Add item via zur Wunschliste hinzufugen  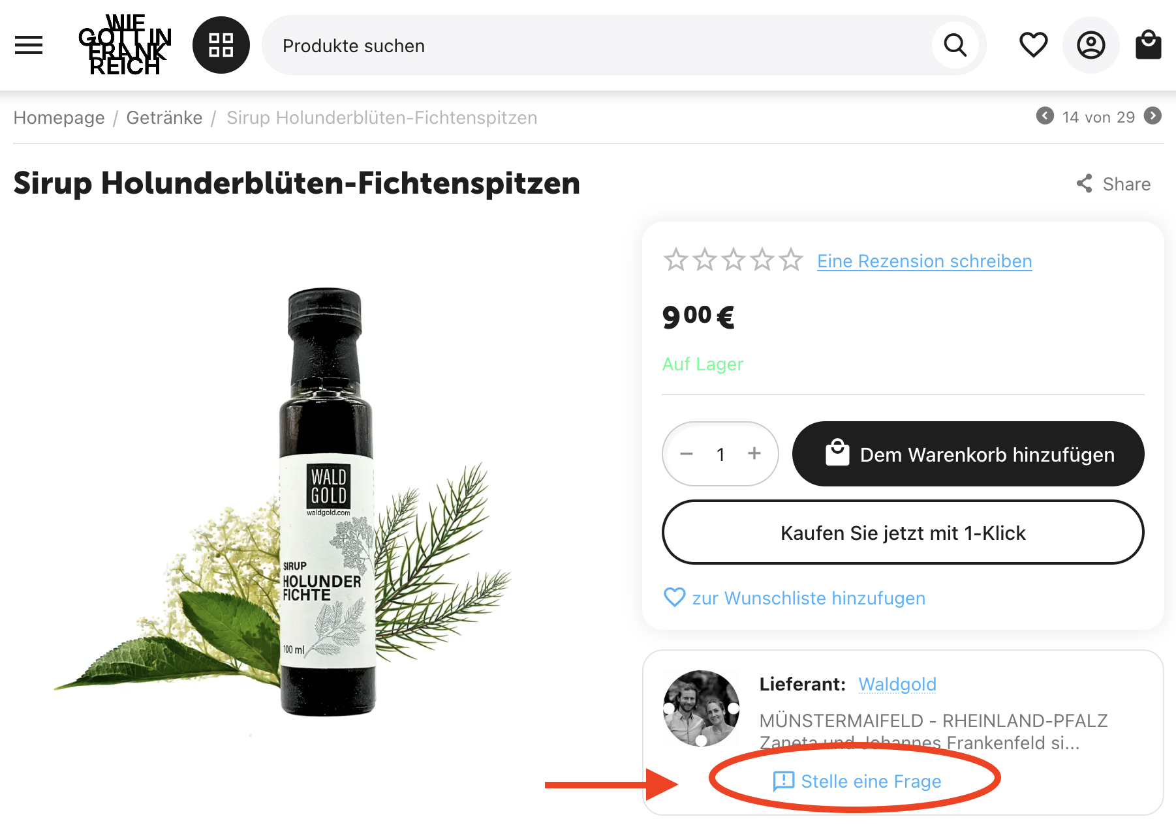click(794, 598)
